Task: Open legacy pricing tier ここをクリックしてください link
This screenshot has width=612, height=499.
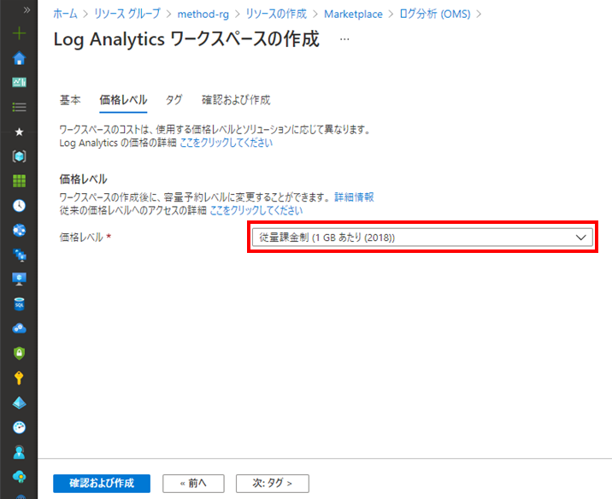Action: 256,211
